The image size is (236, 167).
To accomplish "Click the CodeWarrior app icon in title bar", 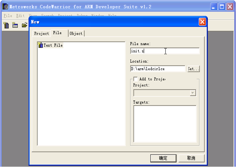I will coord(5,7).
